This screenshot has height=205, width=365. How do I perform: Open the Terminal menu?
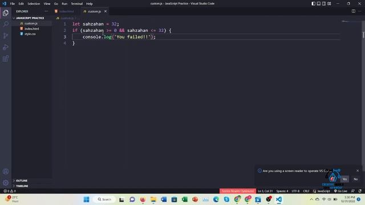[x=77, y=3]
